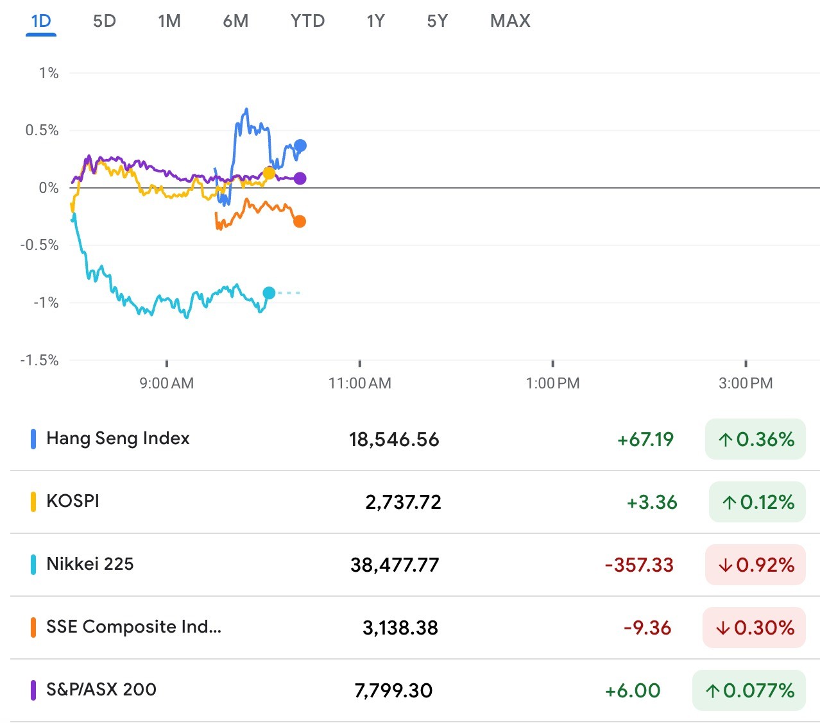The height and width of the screenshot is (723, 820).
Task: Select the MAX time range tab
Action: (511, 21)
